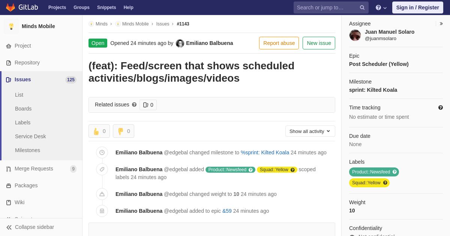Click the Collapse sidebar label
Viewport: 450px width, 236px height.
click(34, 227)
